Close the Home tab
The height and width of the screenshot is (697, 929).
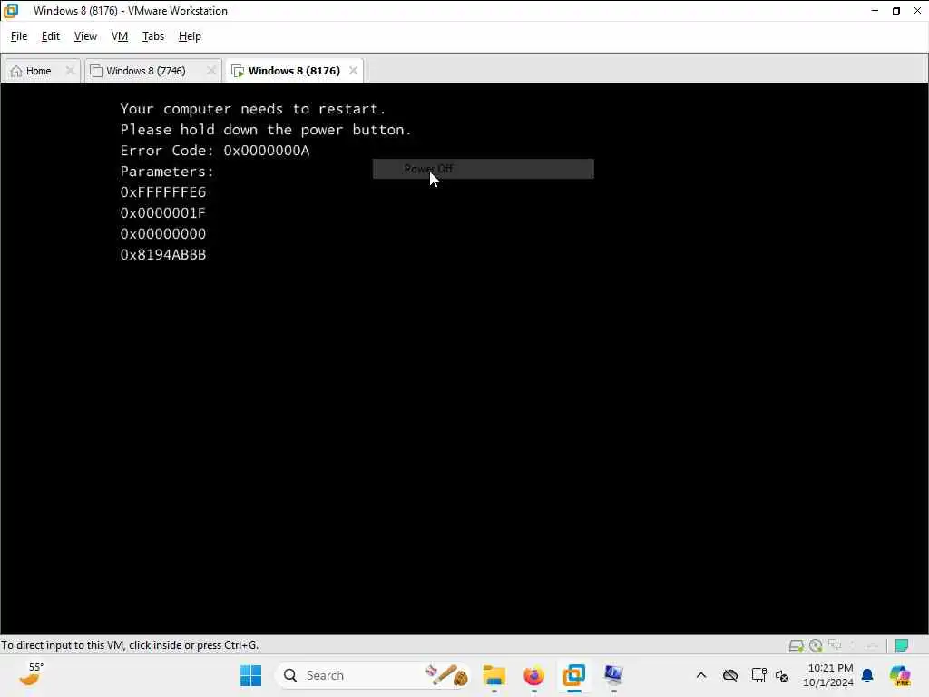point(70,71)
